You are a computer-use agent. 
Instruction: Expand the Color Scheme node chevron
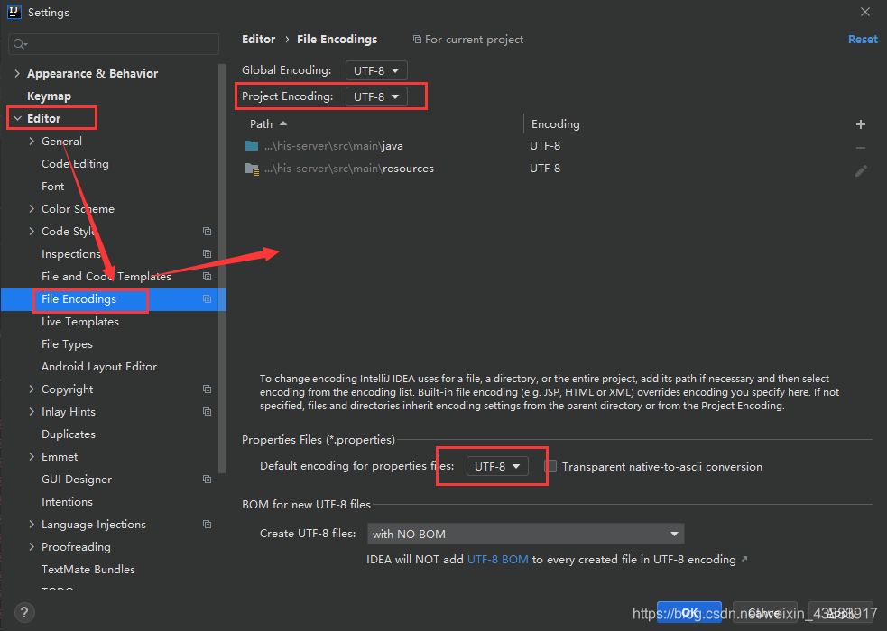click(x=32, y=208)
